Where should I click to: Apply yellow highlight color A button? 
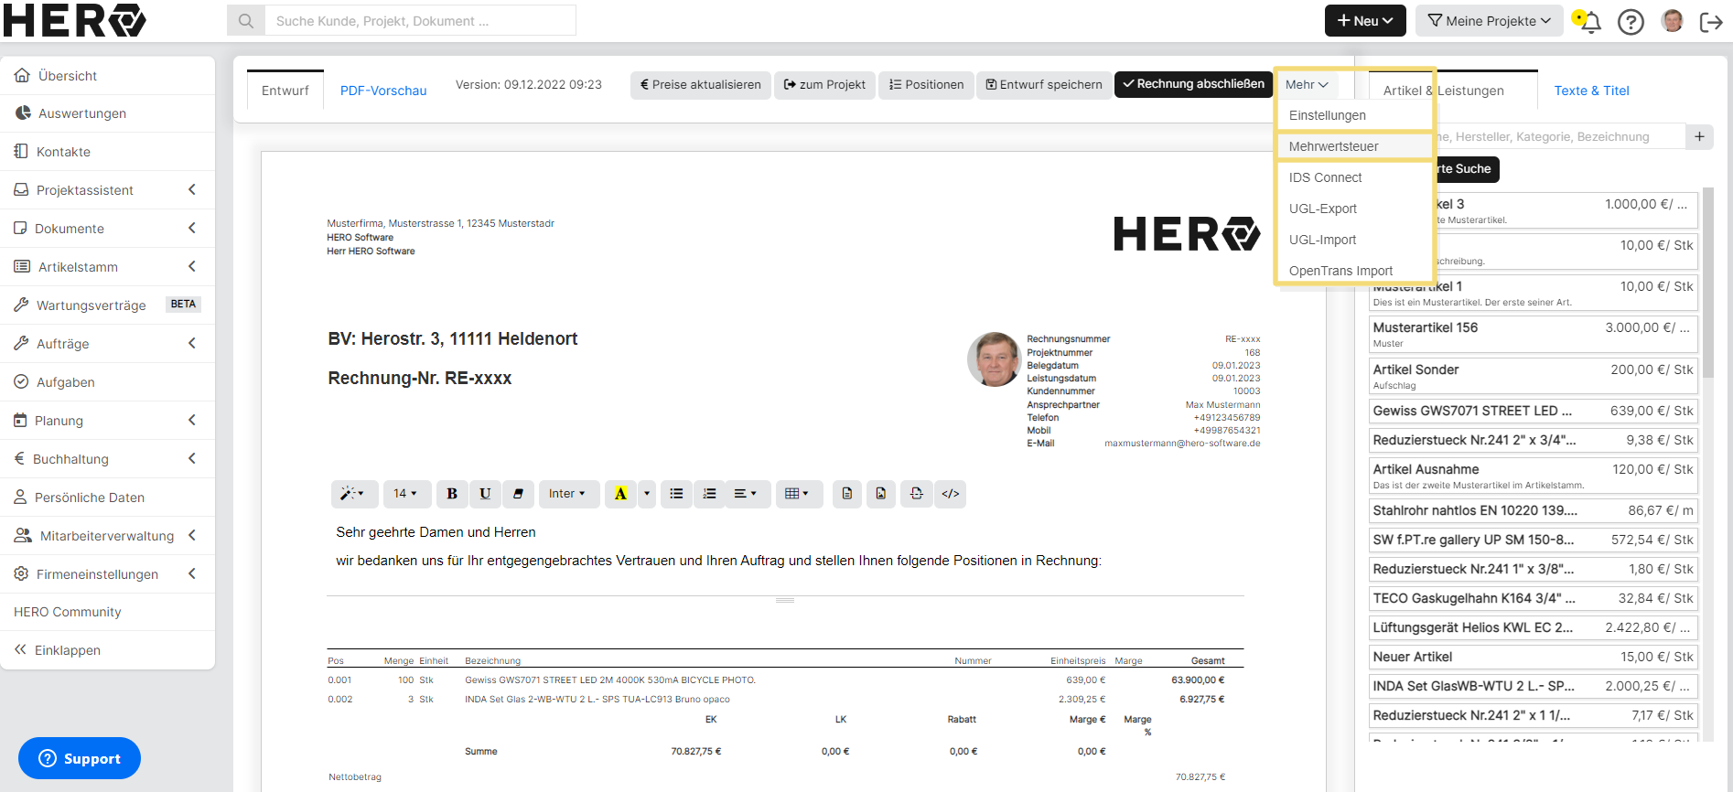pyautogui.click(x=620, y=494)
